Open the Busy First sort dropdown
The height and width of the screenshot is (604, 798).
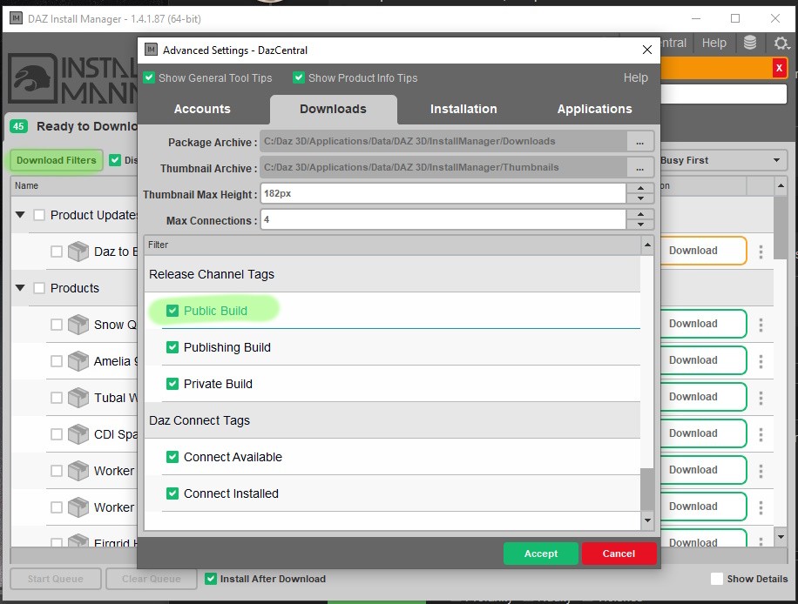pyautogui.click(x=723, y=160)
